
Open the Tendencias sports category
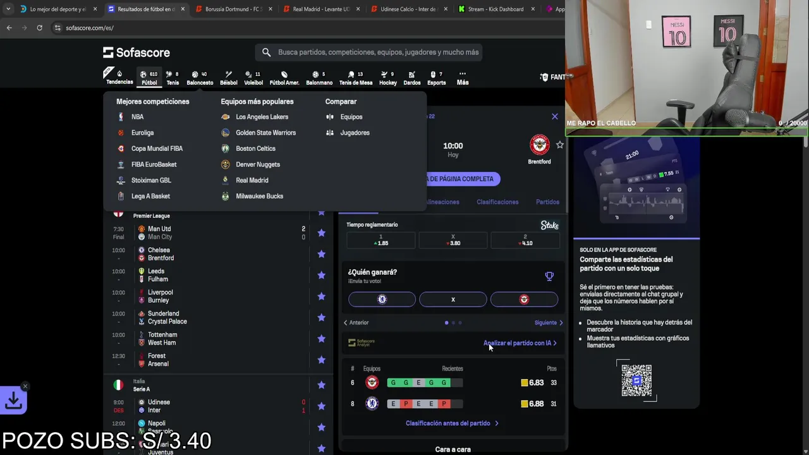(119, 78)
